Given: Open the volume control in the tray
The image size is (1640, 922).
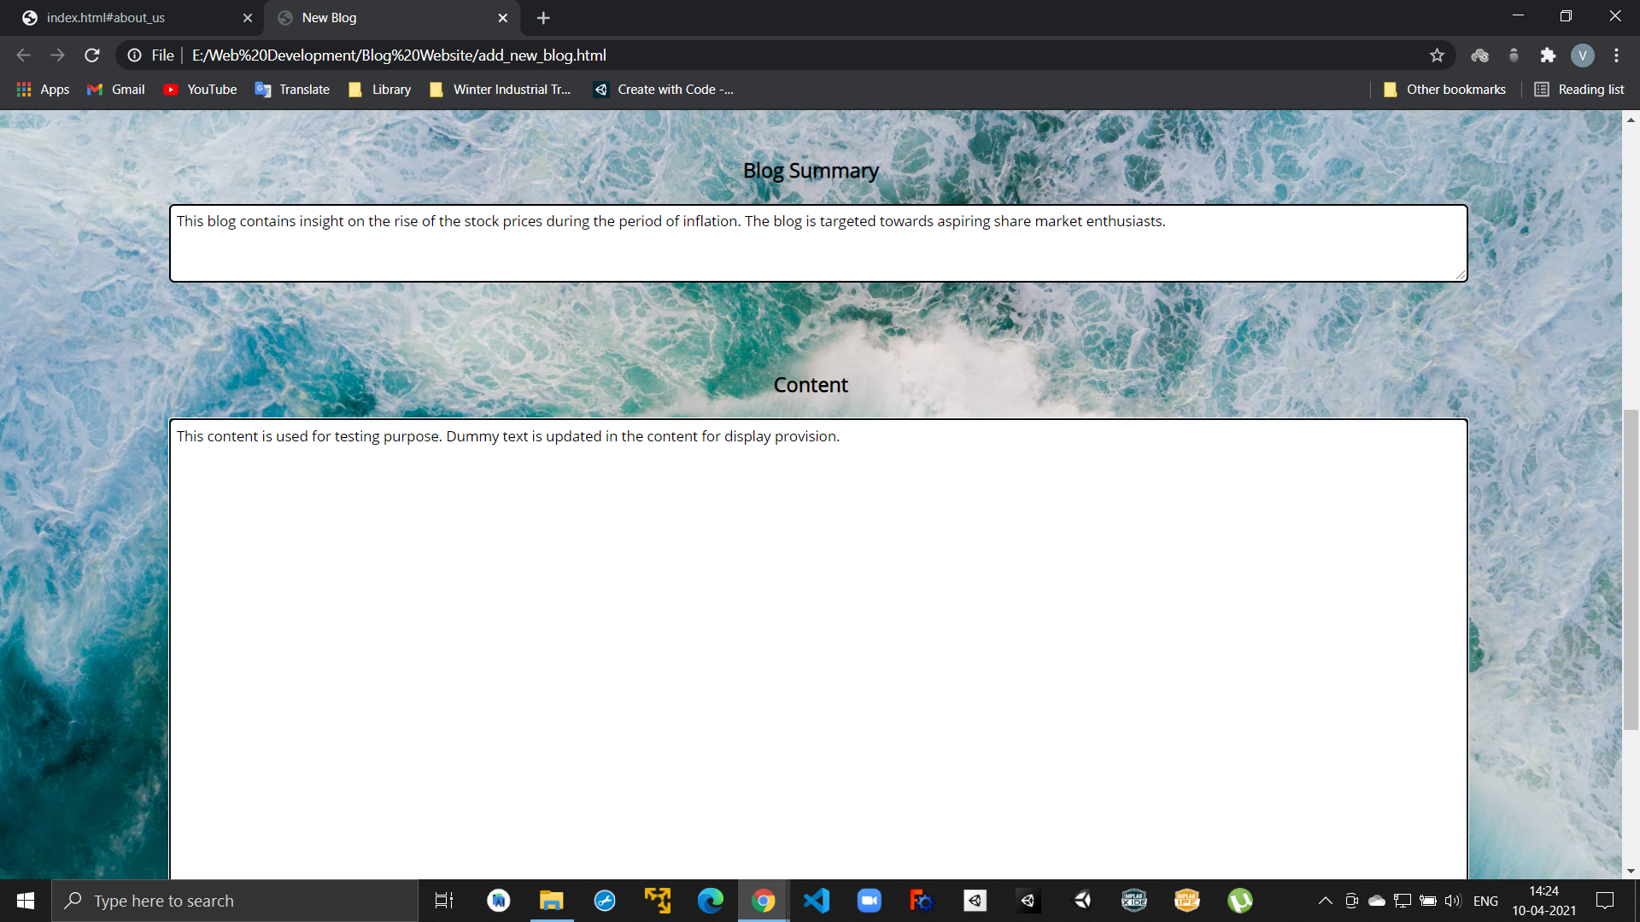Looking at the screenshot, I should [x=1453, y=901].
